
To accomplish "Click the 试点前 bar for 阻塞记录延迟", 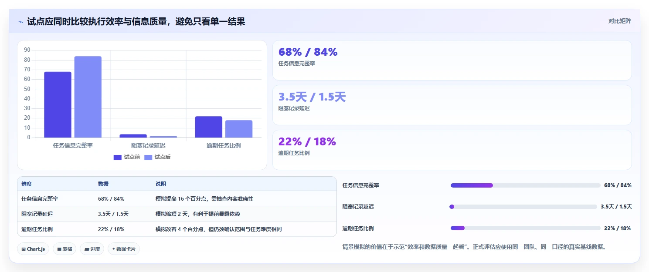I will tap(133, 136).
